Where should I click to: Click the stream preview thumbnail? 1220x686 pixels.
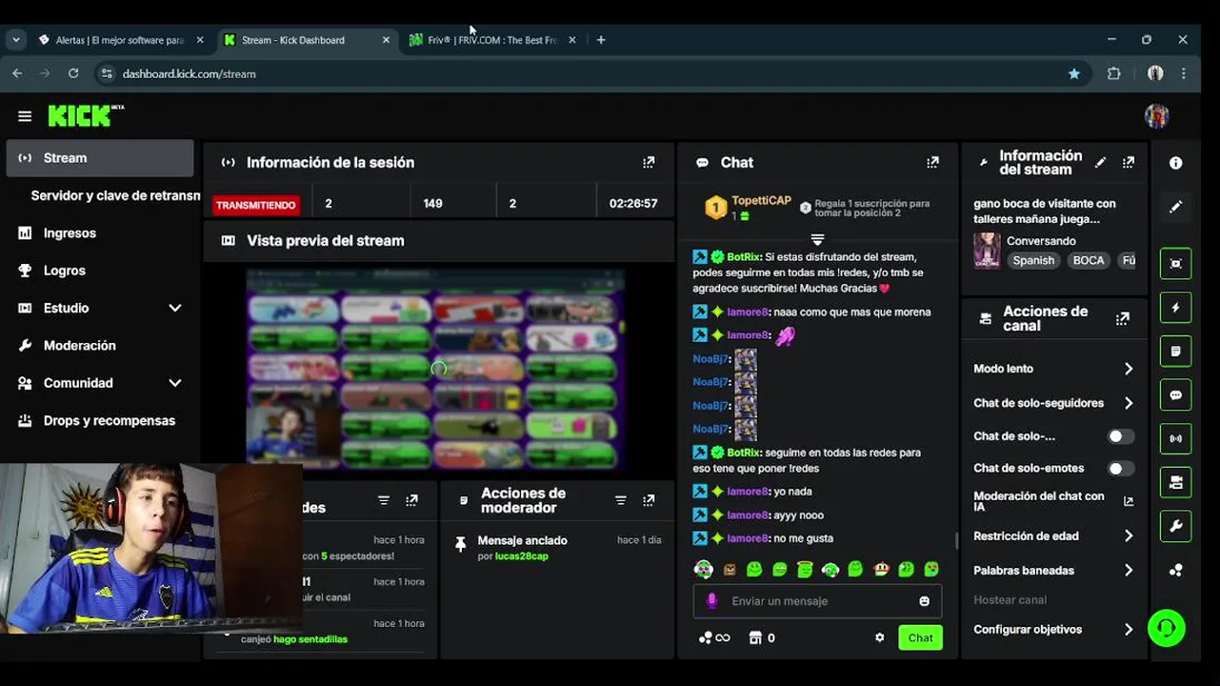435,368
